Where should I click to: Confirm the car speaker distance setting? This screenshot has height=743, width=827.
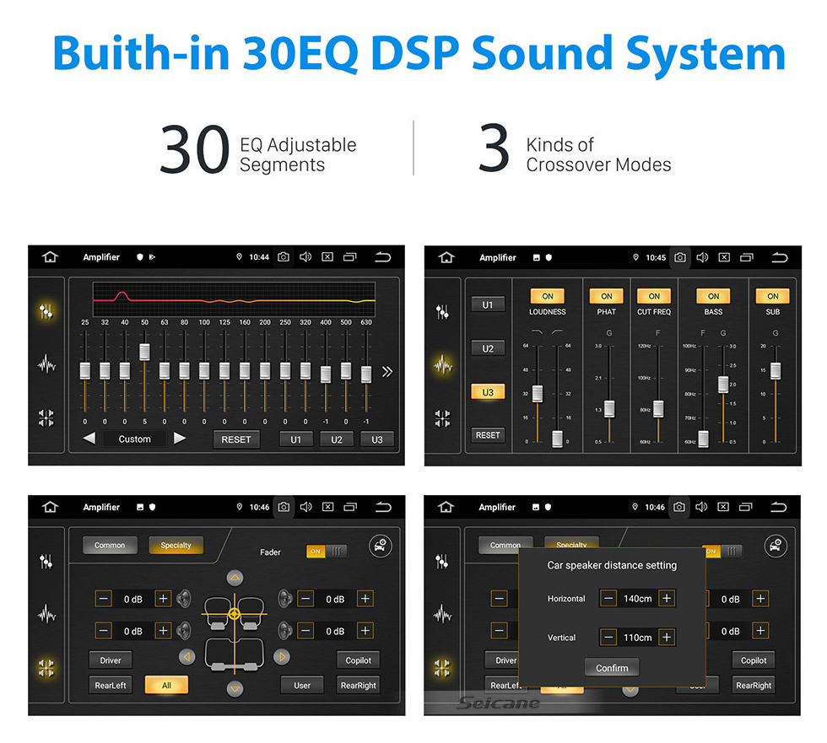pyautogui.click(x=612, y=668)
